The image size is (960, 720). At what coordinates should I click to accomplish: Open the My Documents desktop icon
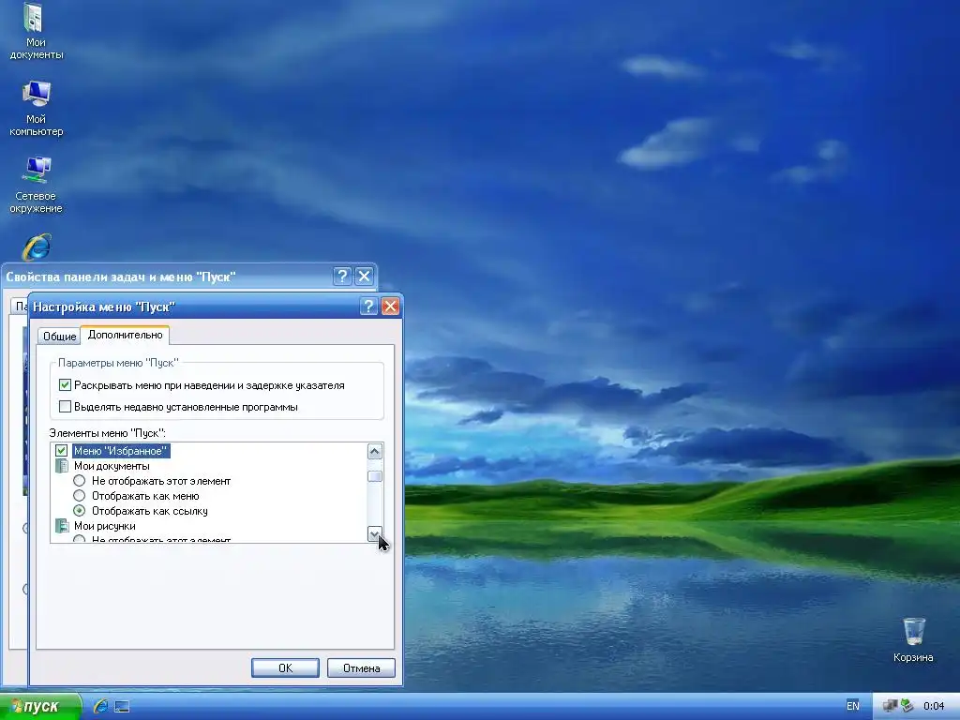click(x=36, y=31)
